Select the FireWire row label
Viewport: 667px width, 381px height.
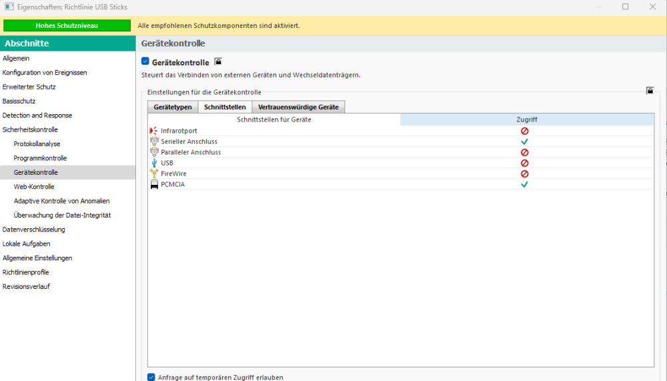[173, 173]
